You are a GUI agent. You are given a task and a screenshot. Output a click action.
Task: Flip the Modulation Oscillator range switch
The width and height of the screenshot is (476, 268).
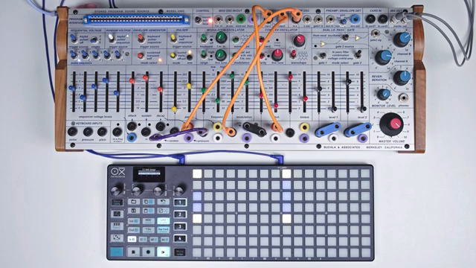[x=204, y=54]
